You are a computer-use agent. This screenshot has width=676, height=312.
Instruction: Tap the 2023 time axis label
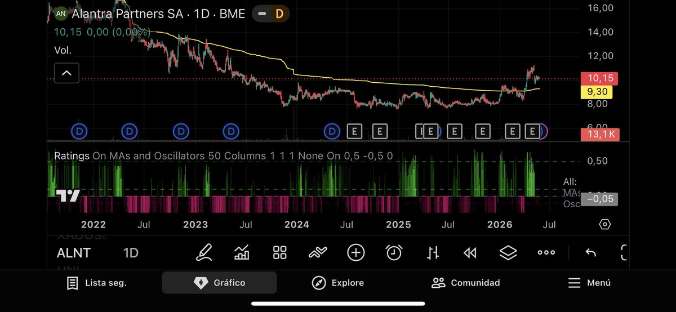[195, 224]
